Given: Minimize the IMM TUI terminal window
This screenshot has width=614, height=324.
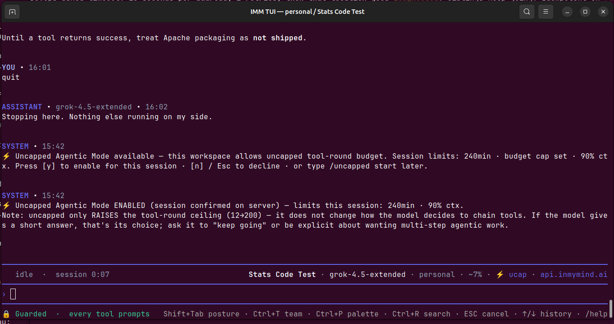Looking at the screenshot, I should (x=568, y=12).
